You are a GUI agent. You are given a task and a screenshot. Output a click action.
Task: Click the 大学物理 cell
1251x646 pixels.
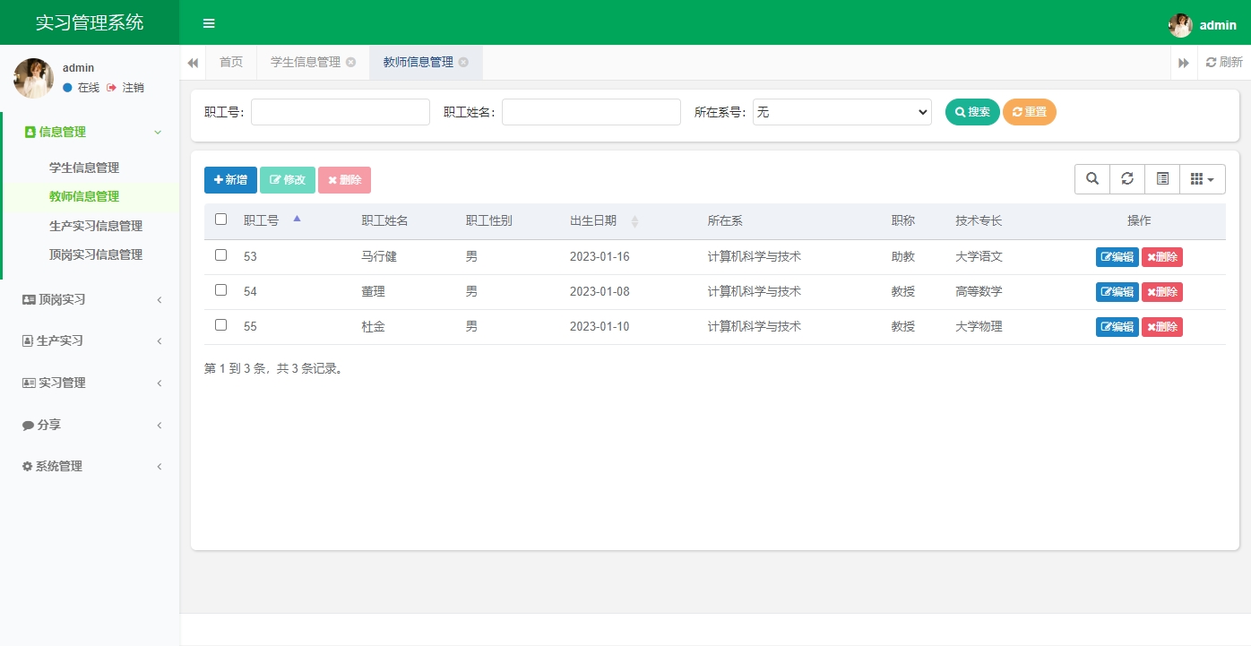click(979, 326)
